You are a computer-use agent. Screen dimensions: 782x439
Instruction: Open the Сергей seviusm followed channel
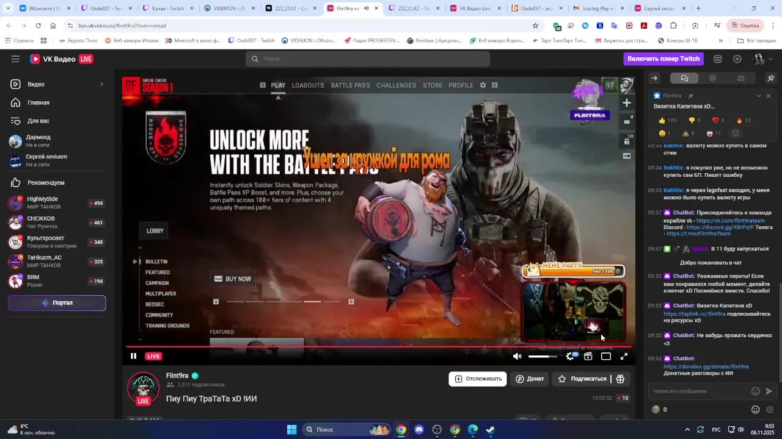pyautogui.click(x=57, y=160)
